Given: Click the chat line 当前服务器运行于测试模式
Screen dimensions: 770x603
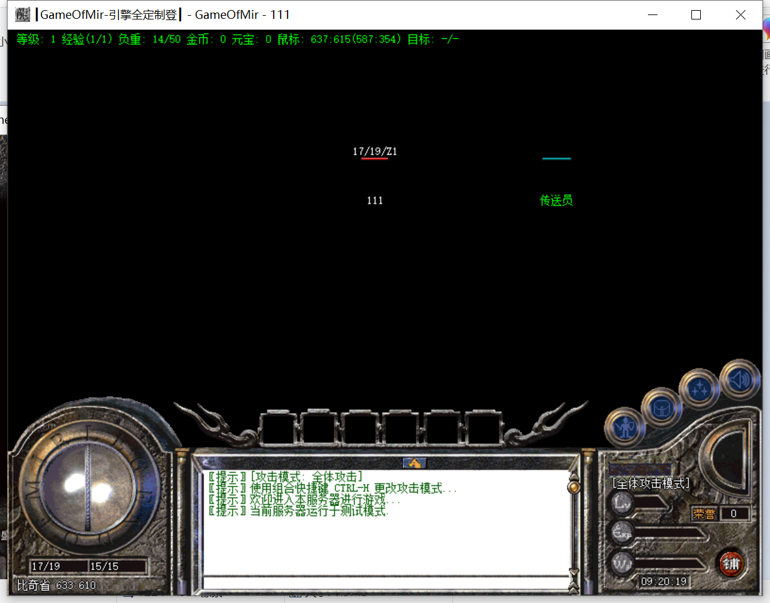Looking at the screenshot, I should [299, 511].
